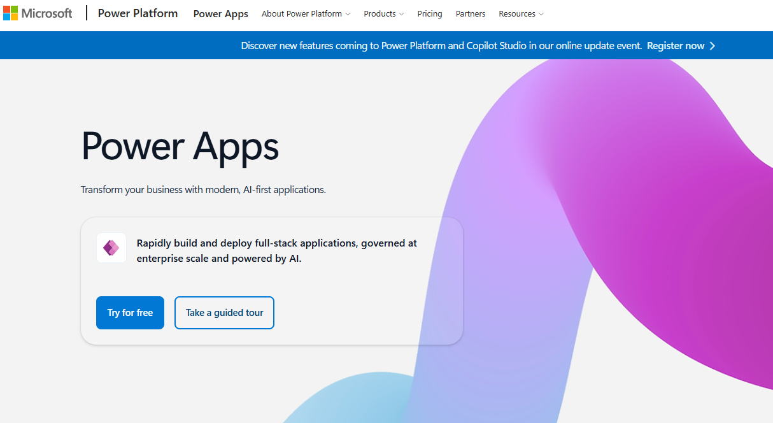Navigate to the Pricing page
The width and height of the screenshot is (773, 423).
[430, 13]
